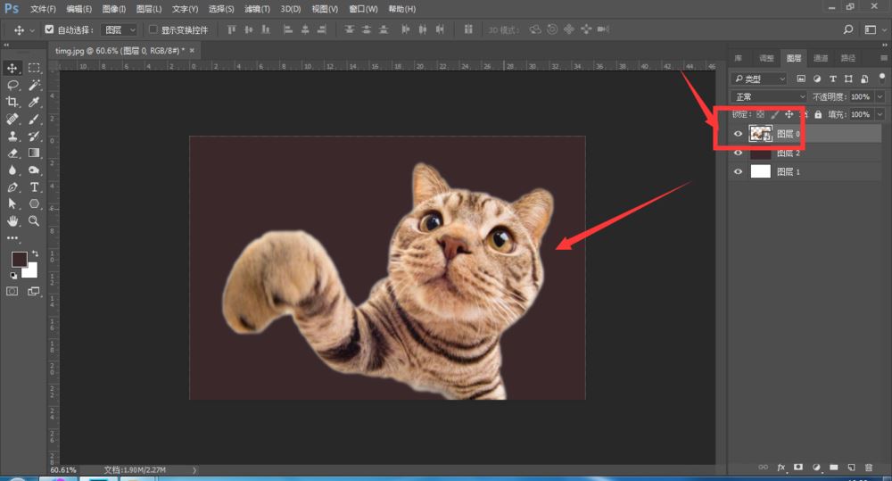Expand the 填充 slider arrow
Viewport: 892px width, 481px height.
pyautogui.click(x=880, y=114)
